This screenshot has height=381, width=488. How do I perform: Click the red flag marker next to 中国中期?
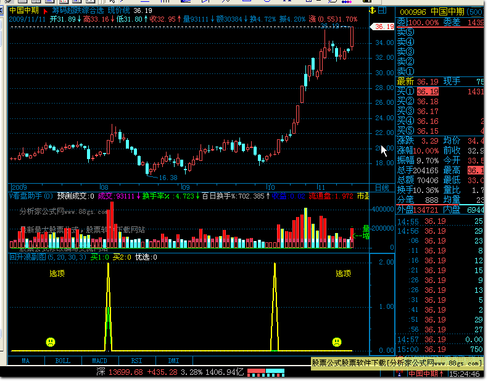[x=45, y=11]
